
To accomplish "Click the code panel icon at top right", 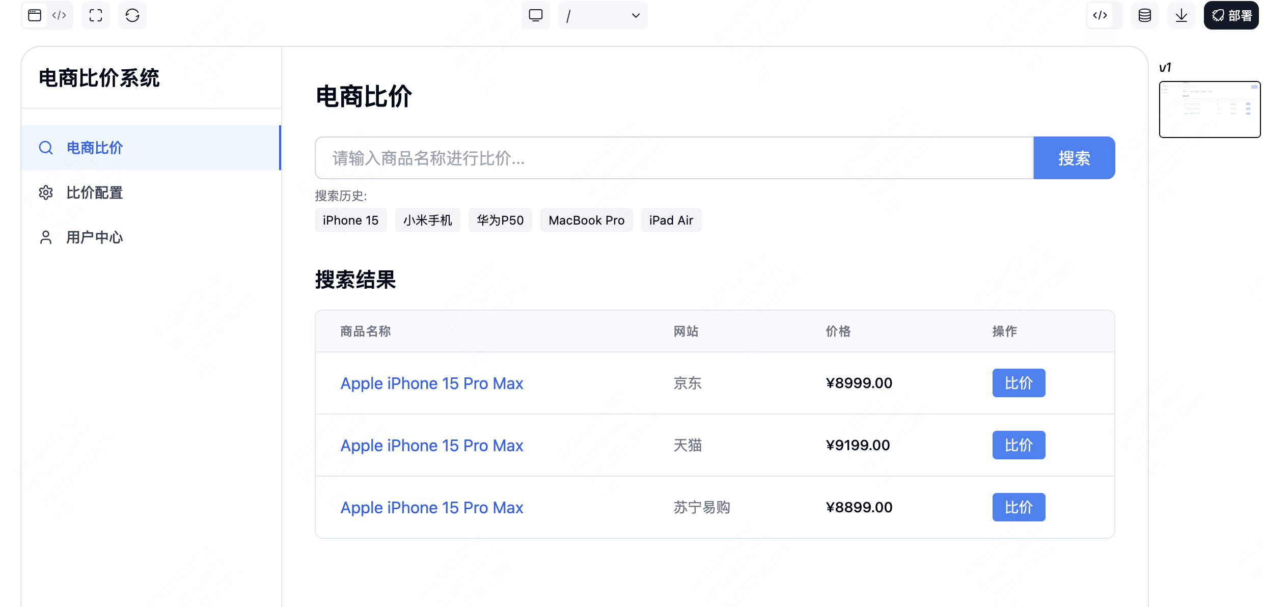I will [x=1100, y=15].
